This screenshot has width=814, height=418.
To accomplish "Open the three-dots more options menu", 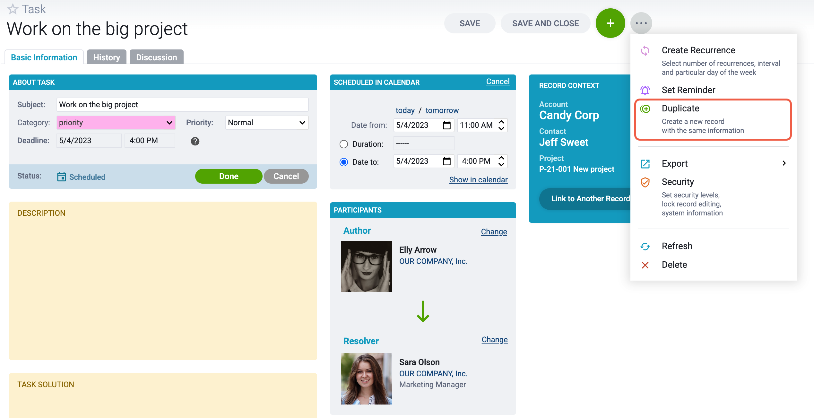I will 641,23.
